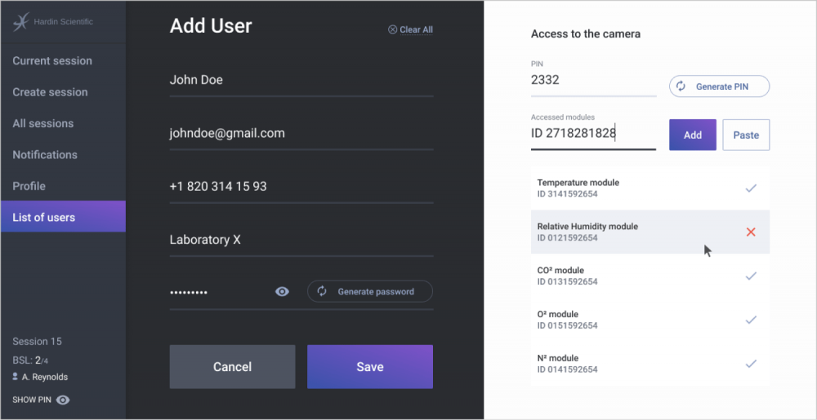
Task: Toggle password visibility eye icon
Action: (x=282, y=291)
